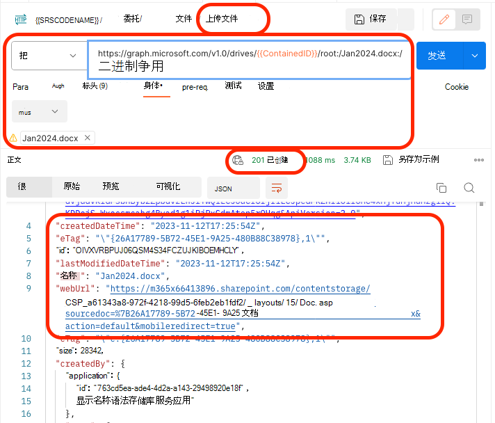Click the 上传文件 request name
The width and height of the screenshot is (495, 423).
pos(222,19)
